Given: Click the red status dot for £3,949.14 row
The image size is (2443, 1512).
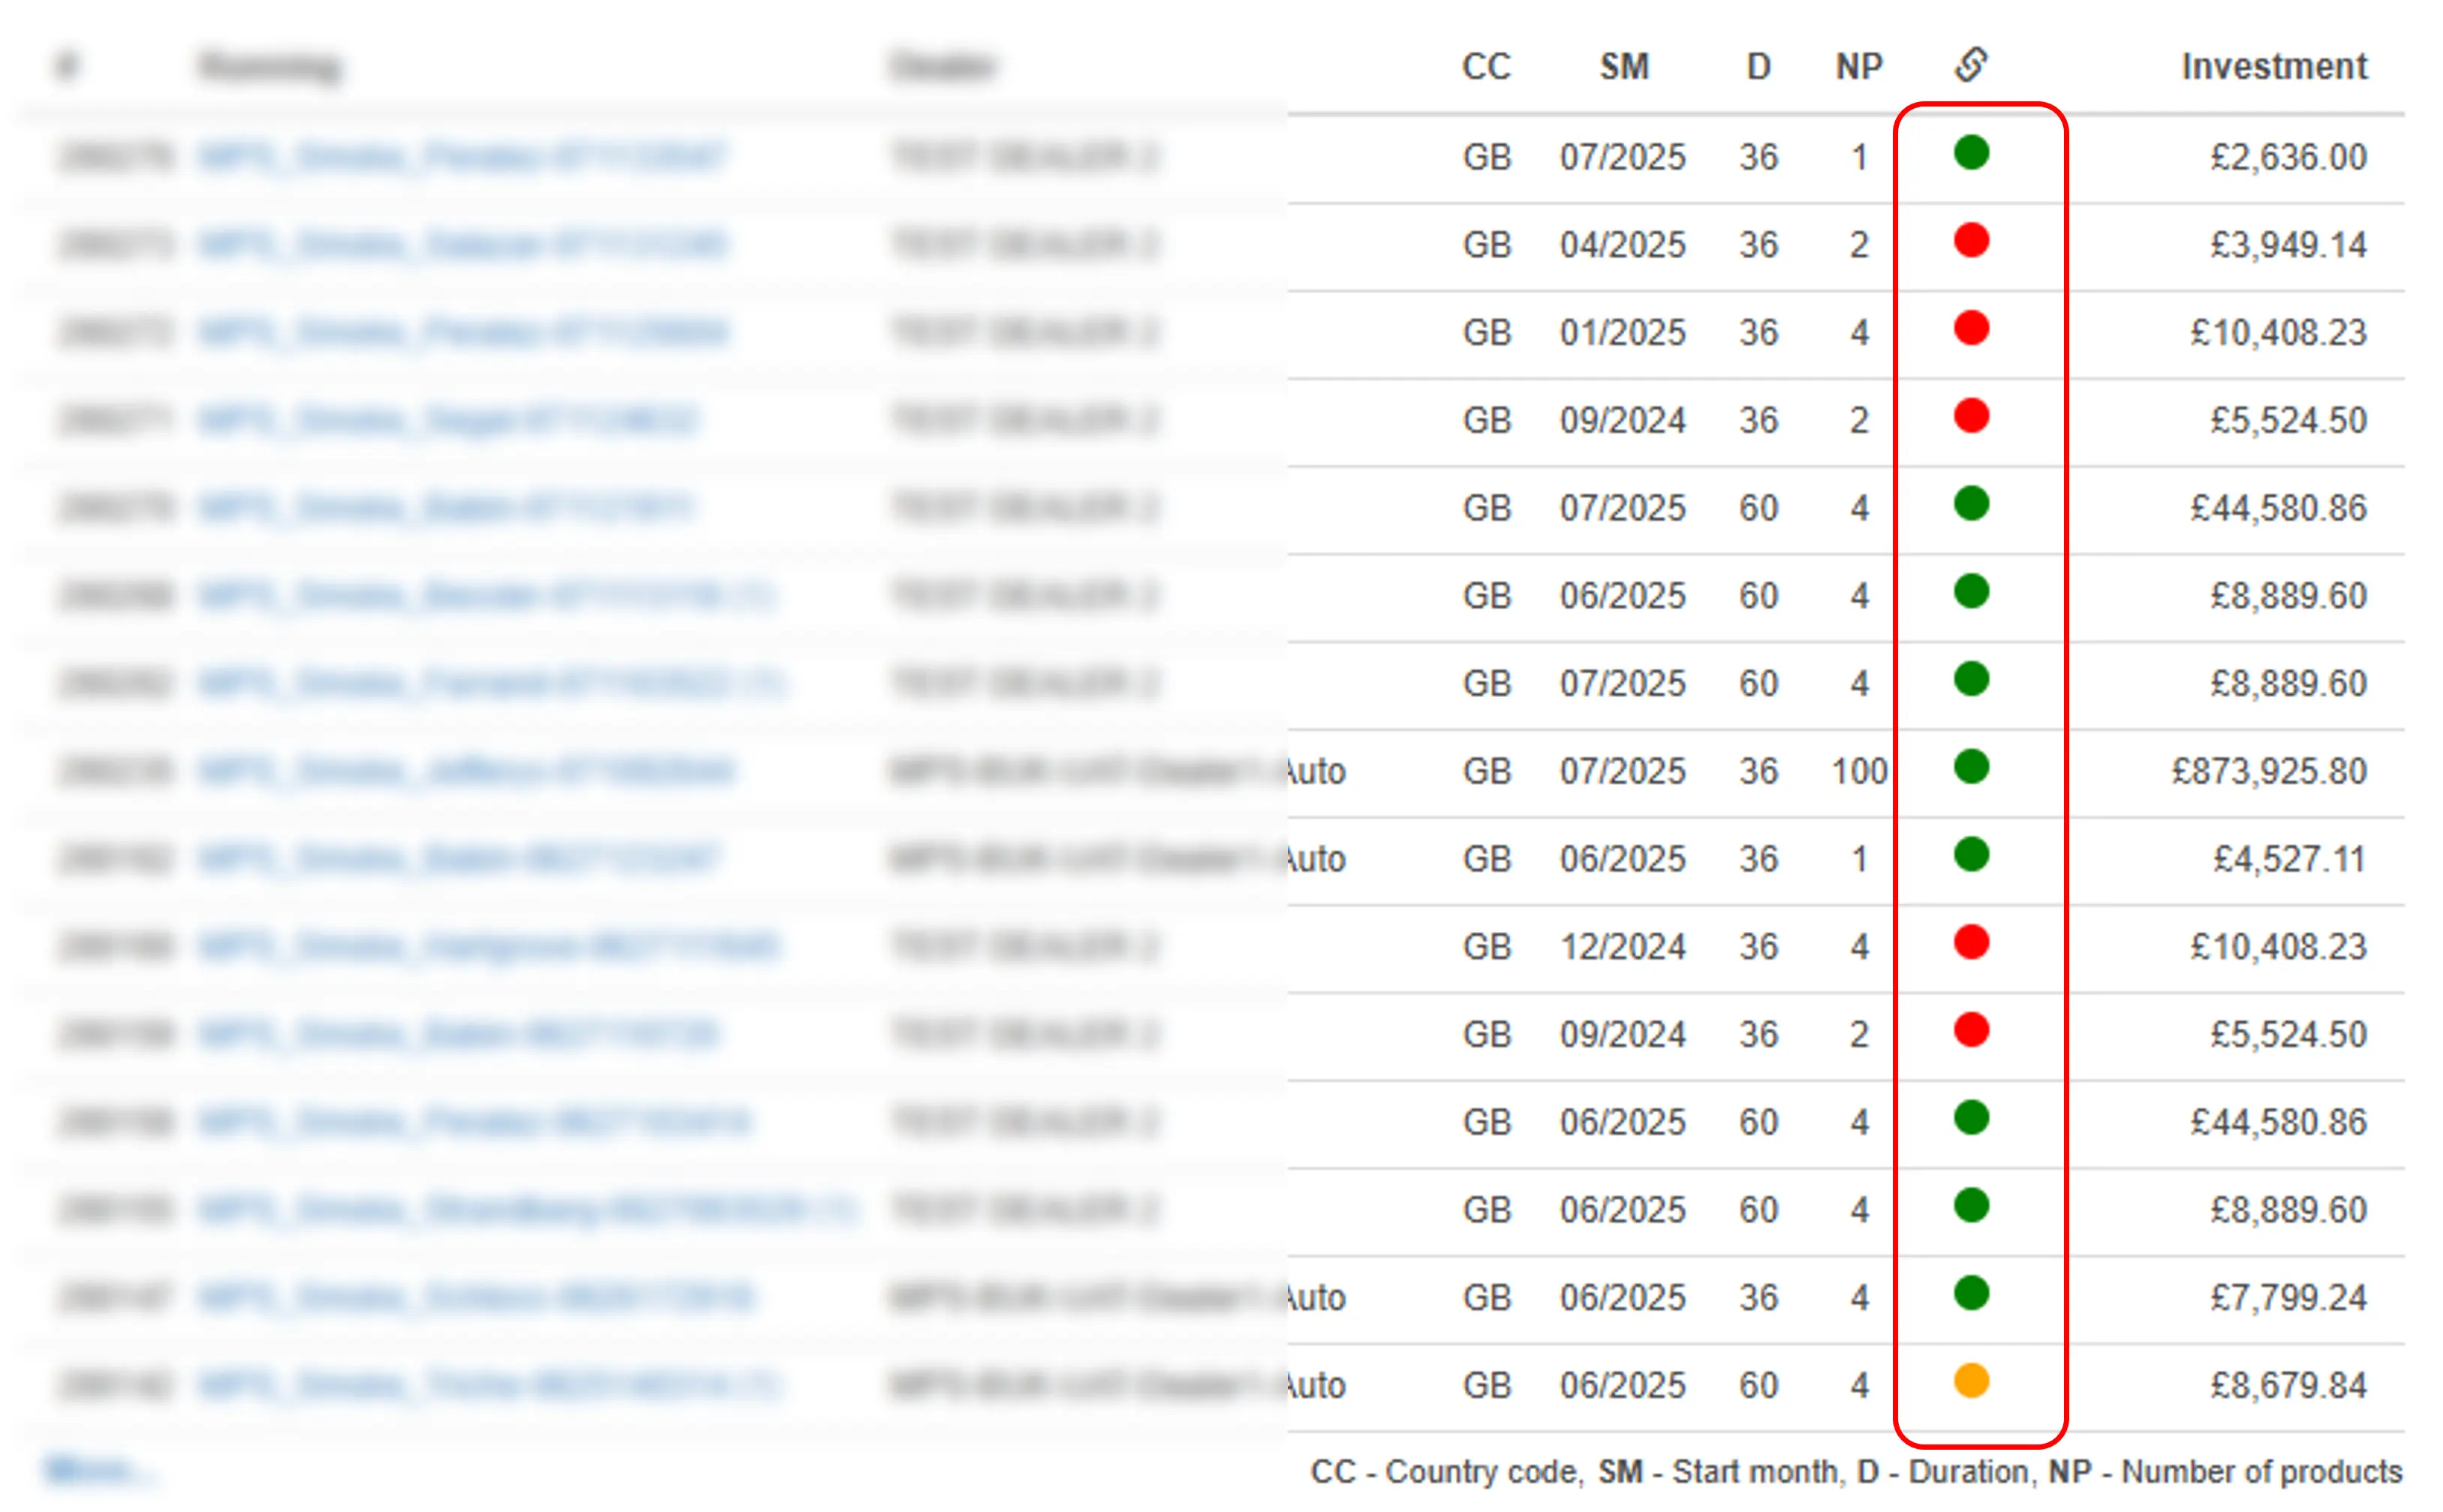Looking at the screenshot, I should click(1970, 241).
